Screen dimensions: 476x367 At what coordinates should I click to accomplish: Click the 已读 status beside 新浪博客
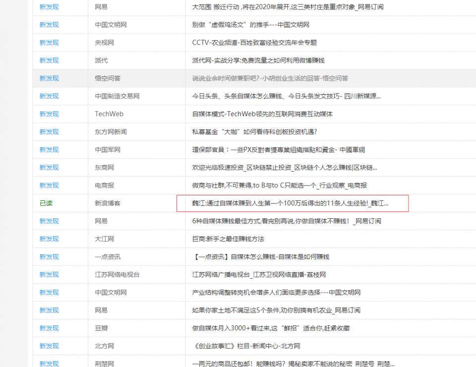[46, 203]
